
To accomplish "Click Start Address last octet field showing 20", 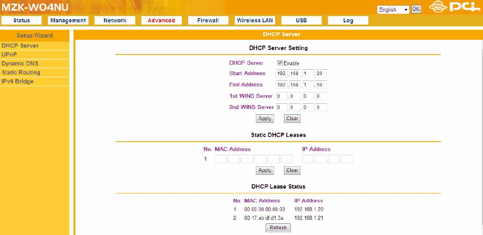I will click(321, 73).
